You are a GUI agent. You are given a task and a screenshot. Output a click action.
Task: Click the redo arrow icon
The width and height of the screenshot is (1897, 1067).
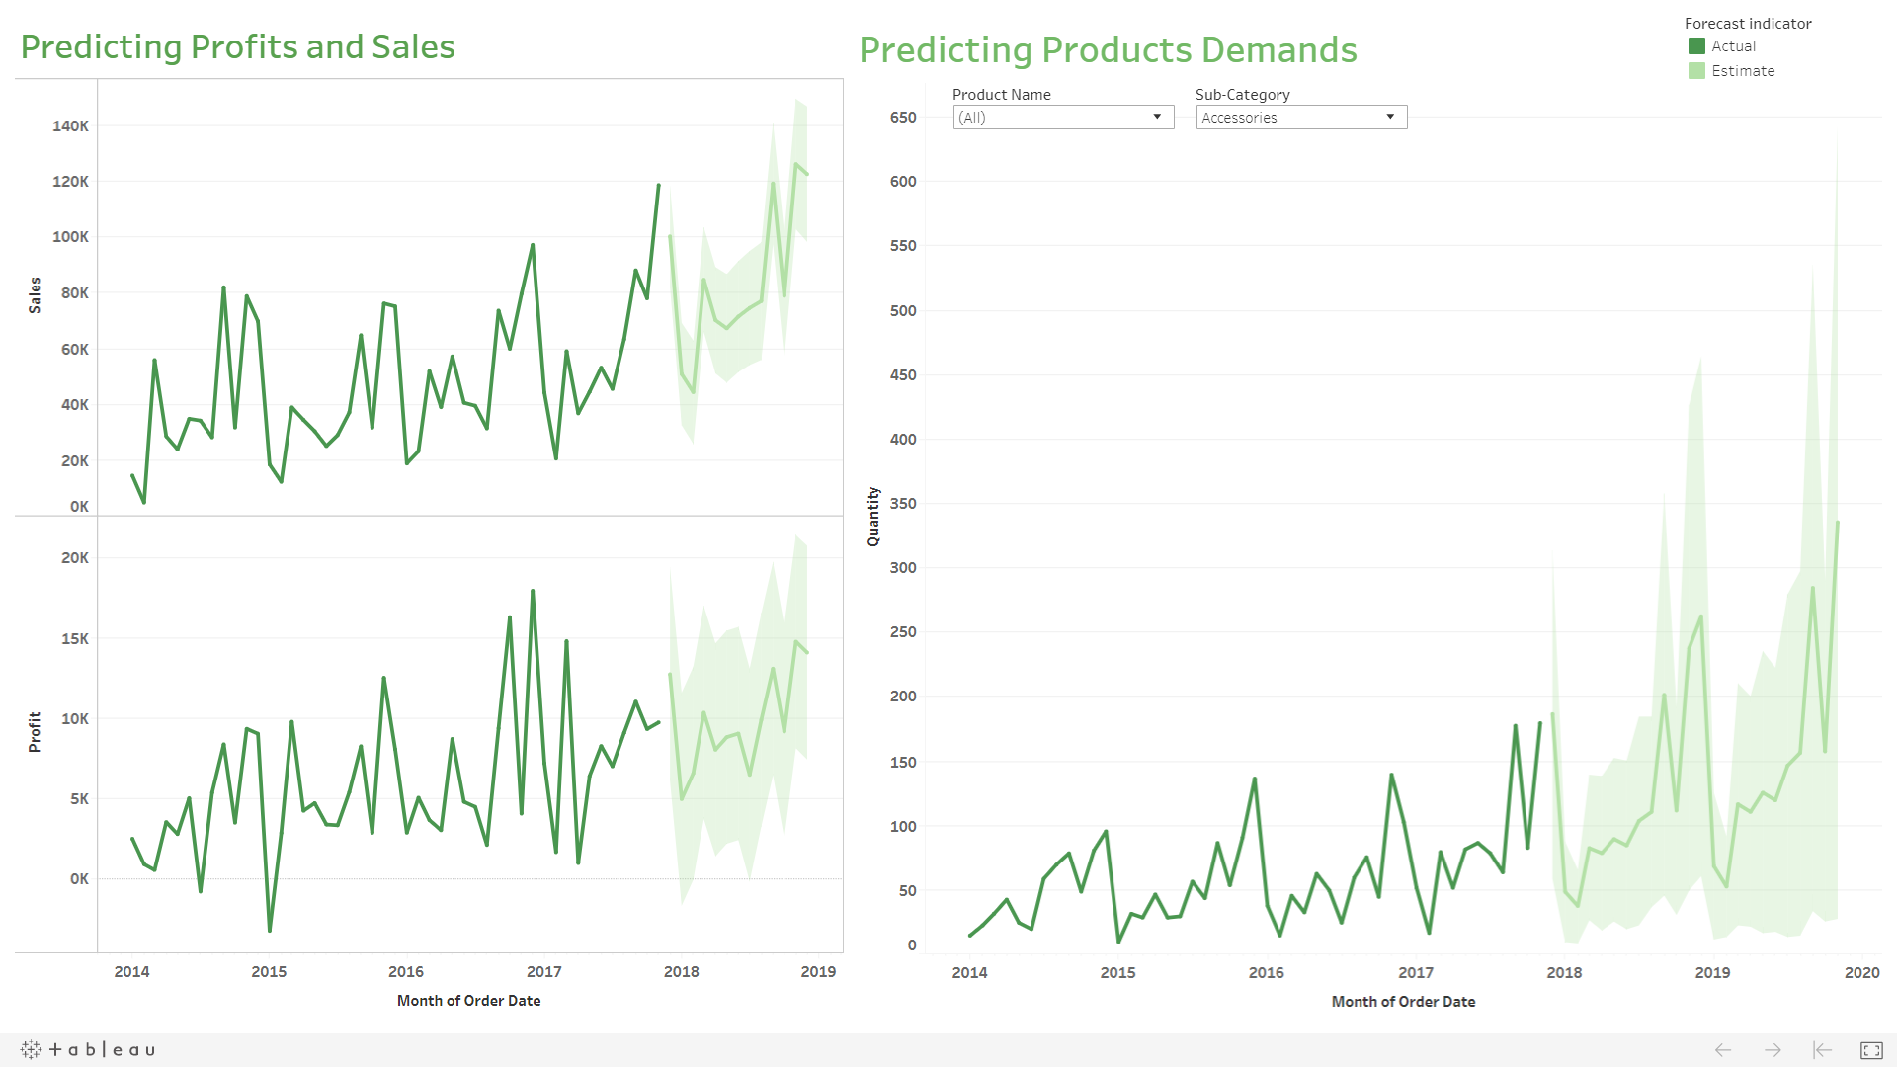pos(1773,1050)
